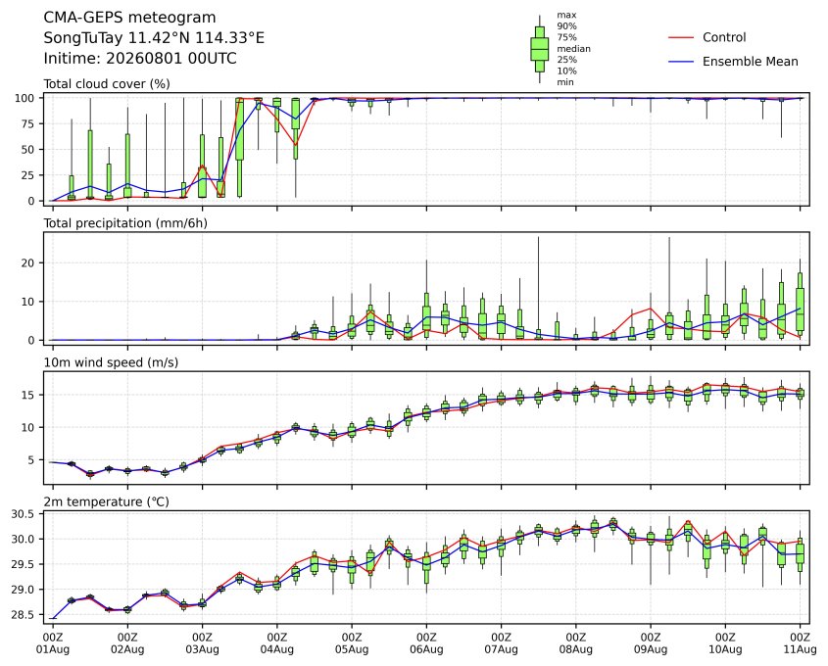Click the '00Z 11Aug' x-axis label
Image resolution: width=828 pixels, height=666 pixels.
(x=800, y=643)
